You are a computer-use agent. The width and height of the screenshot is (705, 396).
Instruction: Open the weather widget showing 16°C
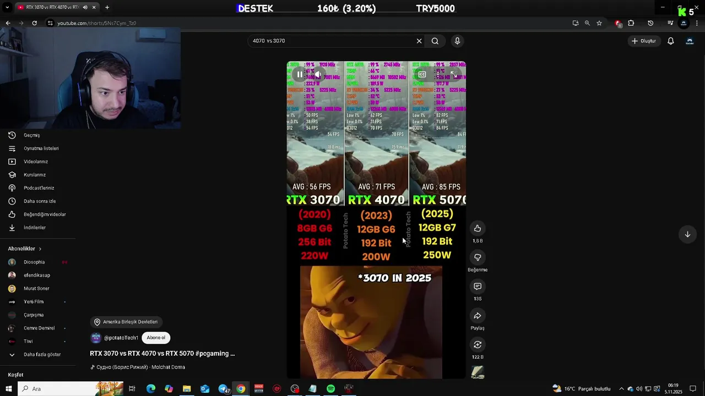point(581,389)
